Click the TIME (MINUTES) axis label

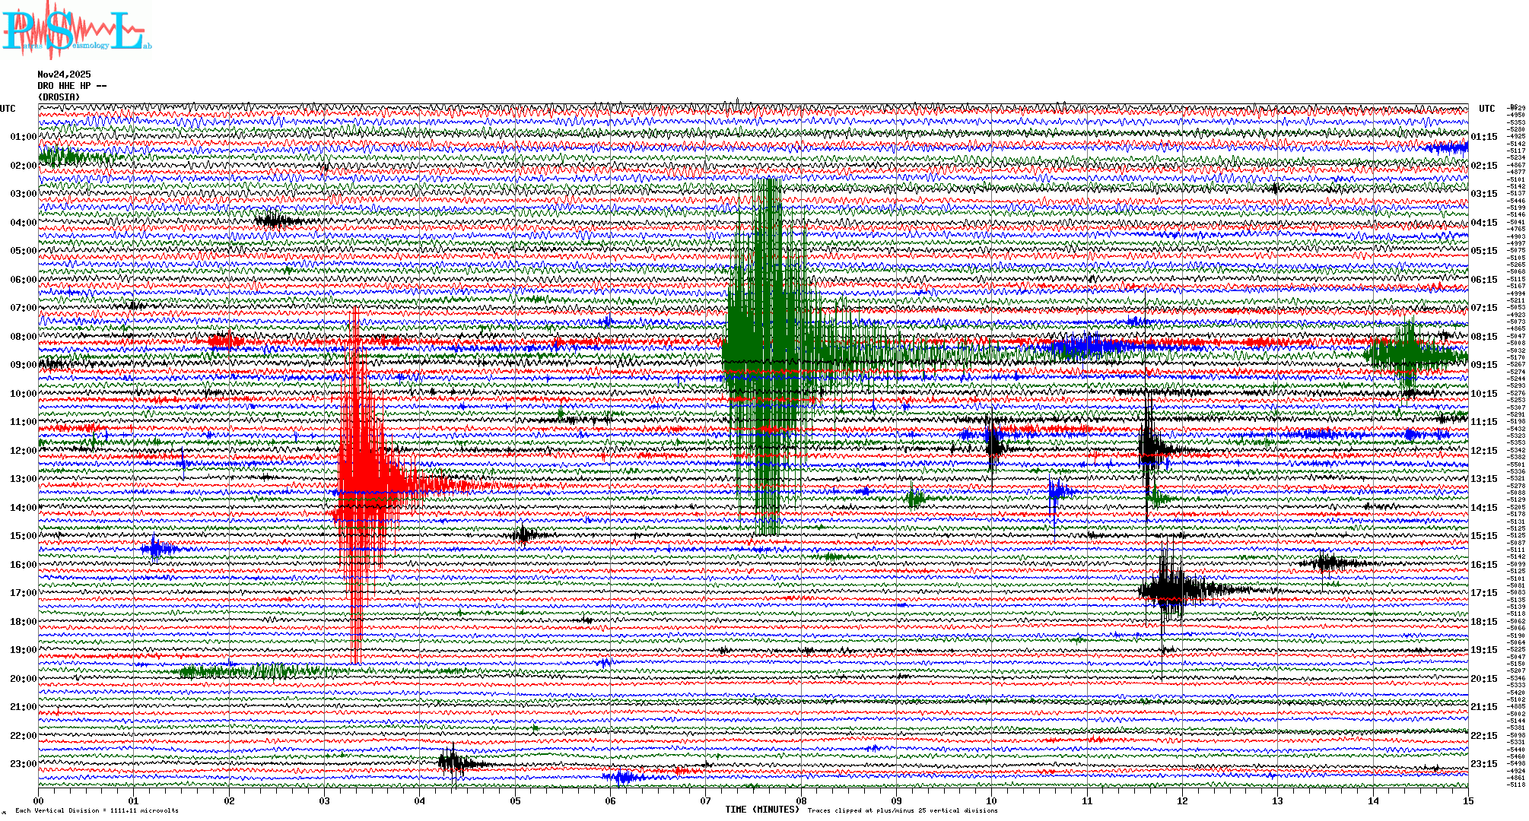click(x=762, y=810)
